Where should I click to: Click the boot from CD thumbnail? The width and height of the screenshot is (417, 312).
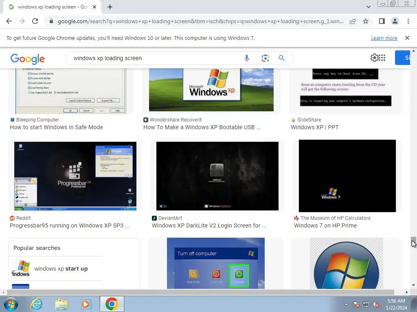(345, 91)
